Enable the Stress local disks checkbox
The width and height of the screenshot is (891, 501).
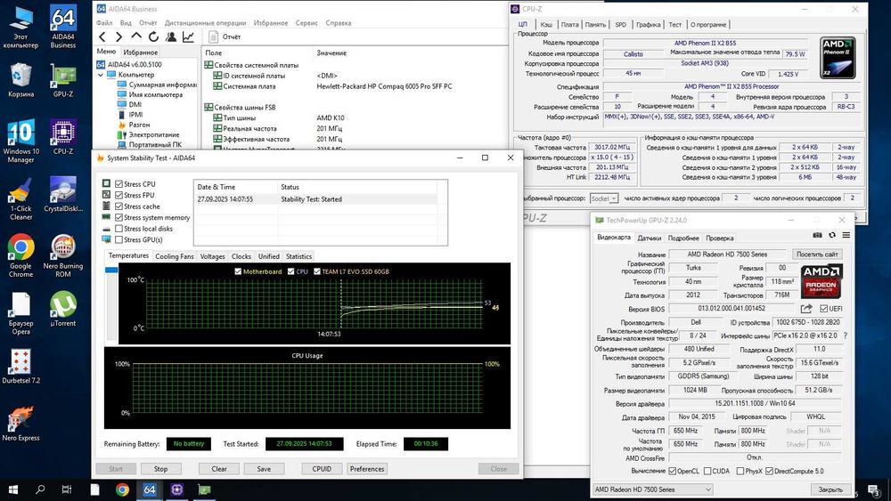[119, 229]
